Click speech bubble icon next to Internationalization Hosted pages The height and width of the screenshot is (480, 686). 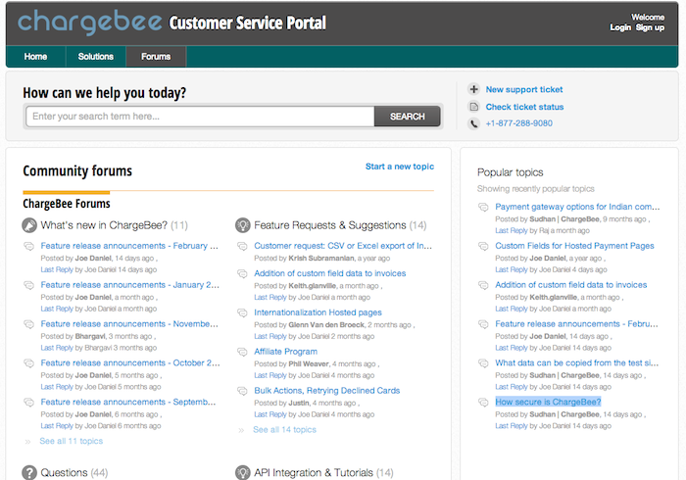click(x=242, y=313)
